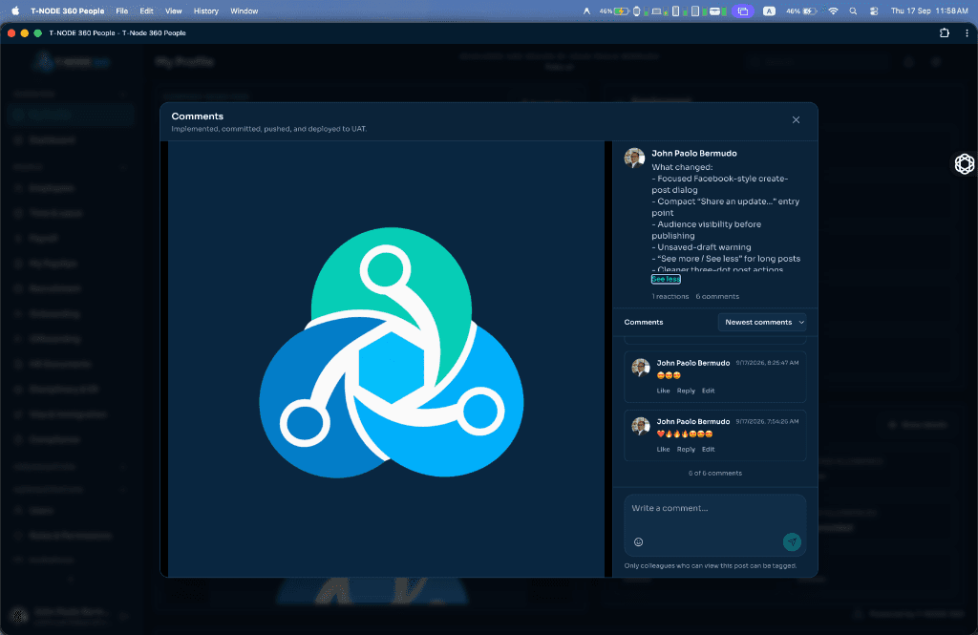Click the 6 of 6 comments text
This screenshot has height=635, width=978.
714,473
